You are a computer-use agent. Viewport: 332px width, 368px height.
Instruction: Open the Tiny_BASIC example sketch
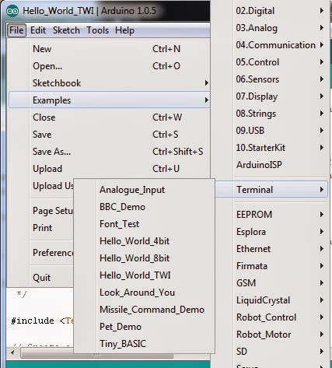coord(145,344)
